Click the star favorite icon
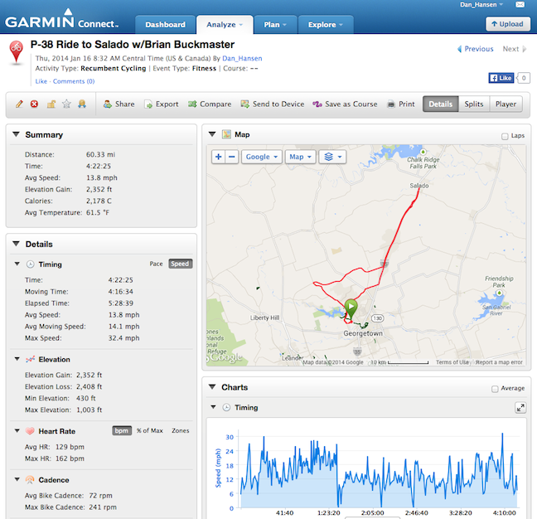The width and height of the screenshot is (537, 519). tap(66, 104)
